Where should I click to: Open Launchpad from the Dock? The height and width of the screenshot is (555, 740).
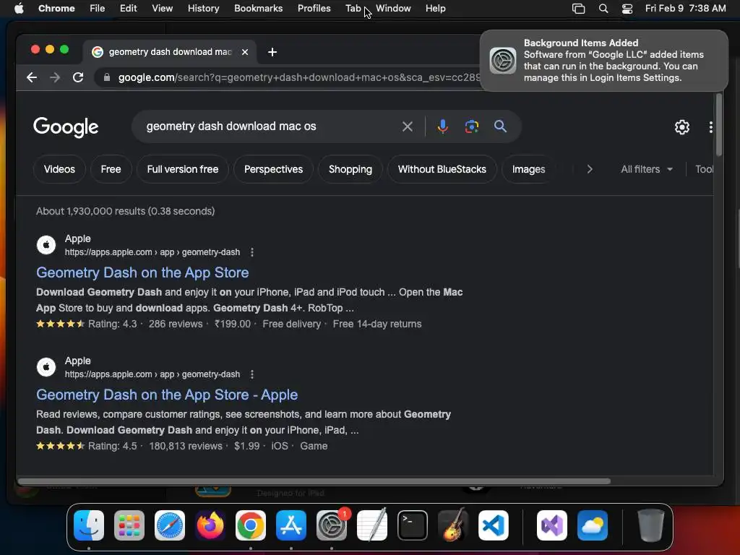[129, 525]
